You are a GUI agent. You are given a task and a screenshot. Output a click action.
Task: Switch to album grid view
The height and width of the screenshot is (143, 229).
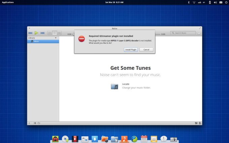50,33
